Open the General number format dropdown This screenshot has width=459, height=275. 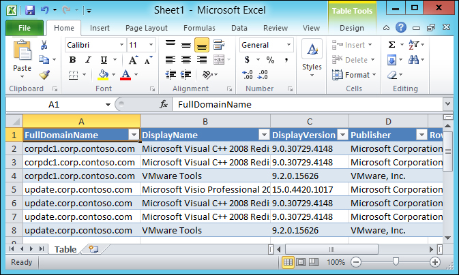[x=288, y=45]
